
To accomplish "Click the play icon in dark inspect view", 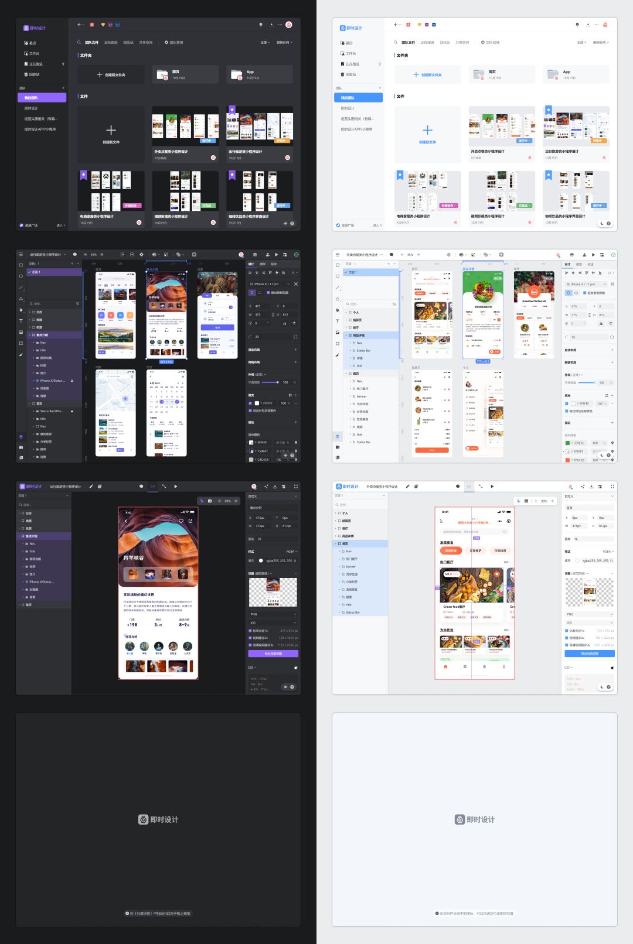I will coord(175,486).
